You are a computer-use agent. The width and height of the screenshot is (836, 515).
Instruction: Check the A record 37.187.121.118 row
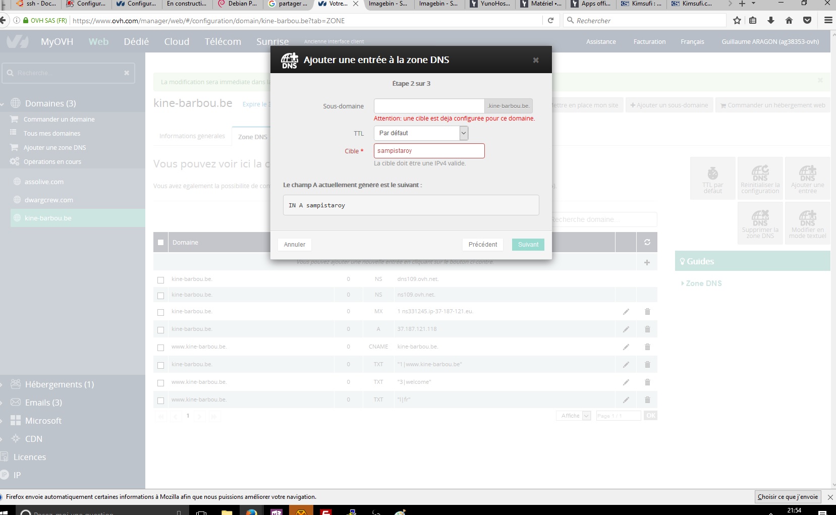160,330
